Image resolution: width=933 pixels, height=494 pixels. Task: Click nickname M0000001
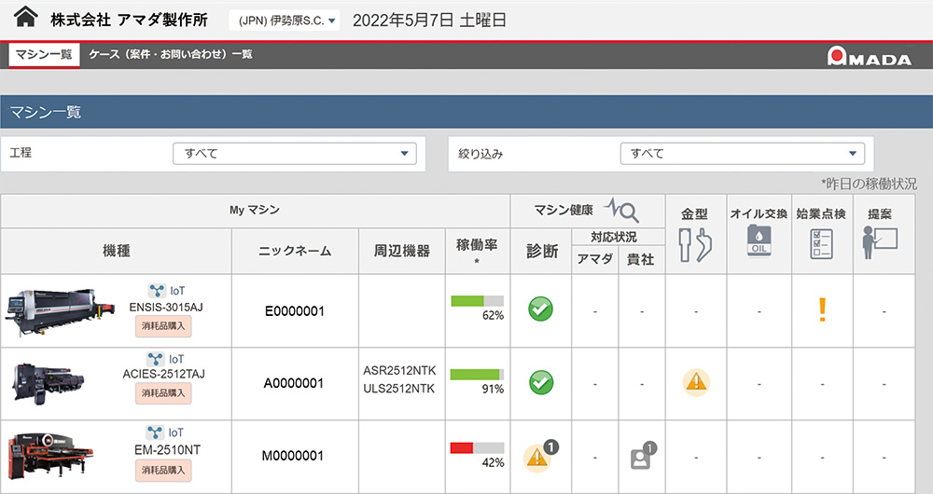click(293, 456)
